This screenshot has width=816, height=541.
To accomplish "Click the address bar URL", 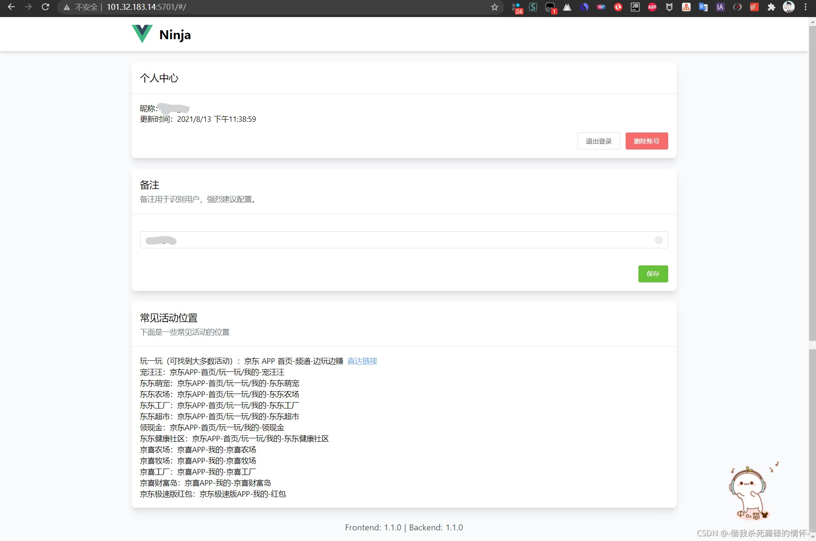I will pos(146,7).
